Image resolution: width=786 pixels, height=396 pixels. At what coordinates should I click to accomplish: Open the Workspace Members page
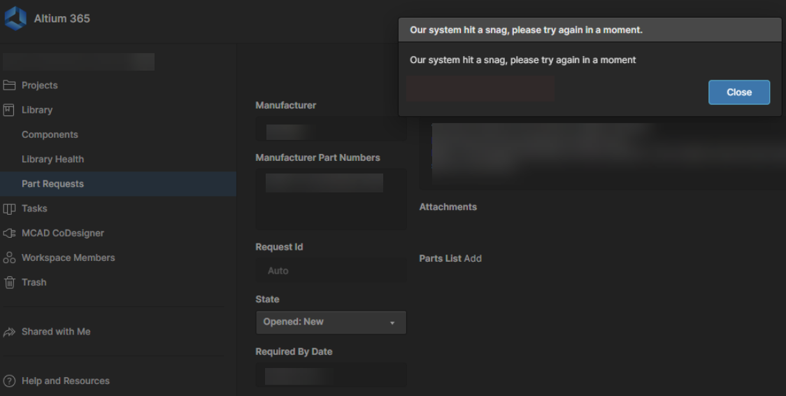[x=68, y=257]
